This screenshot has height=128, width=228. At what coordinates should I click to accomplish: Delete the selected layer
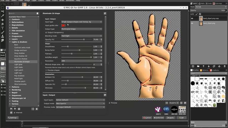coord(224,66)
